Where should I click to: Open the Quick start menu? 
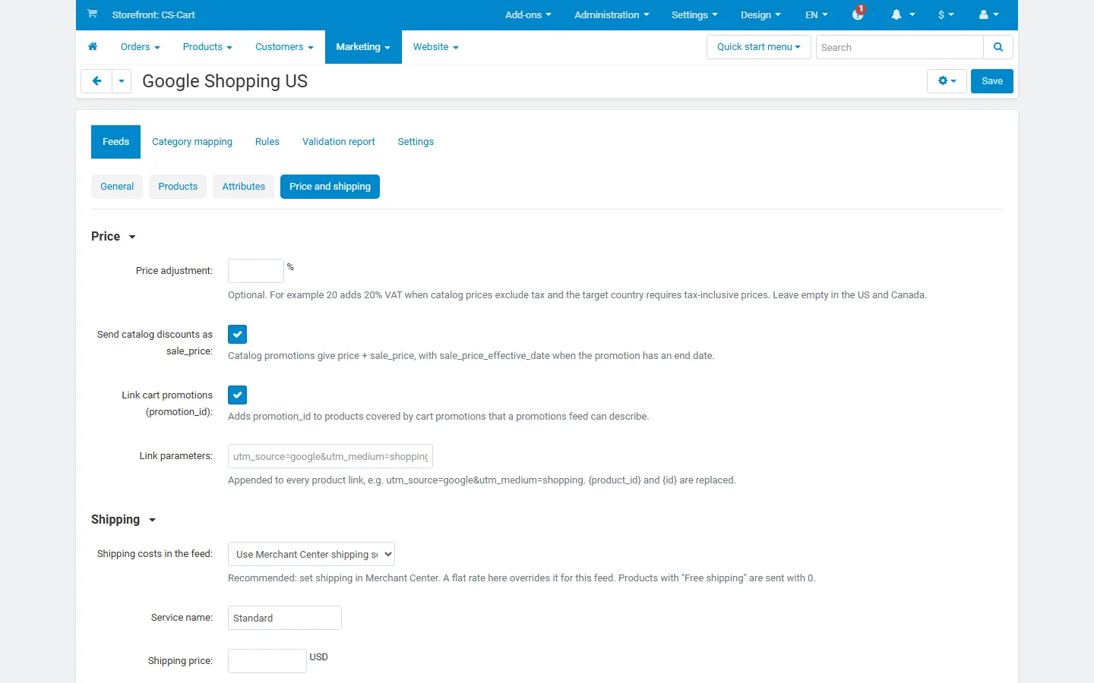point(758,47)
